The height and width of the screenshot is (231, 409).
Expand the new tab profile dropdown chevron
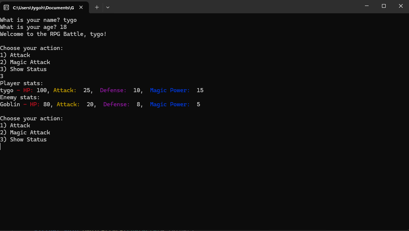(x=108, y=7)
